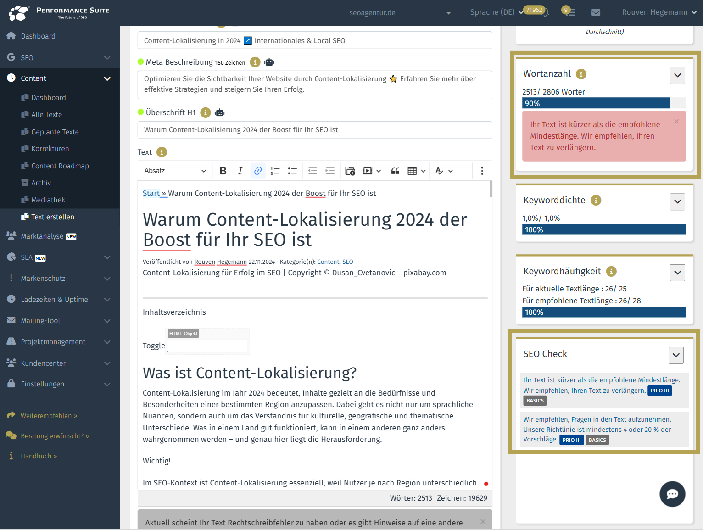Toggle bold formatting in the text editor

[223, 170]
